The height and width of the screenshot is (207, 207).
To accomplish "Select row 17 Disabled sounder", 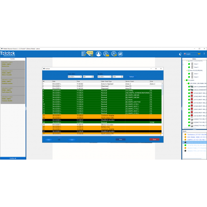I will point(102,120).
